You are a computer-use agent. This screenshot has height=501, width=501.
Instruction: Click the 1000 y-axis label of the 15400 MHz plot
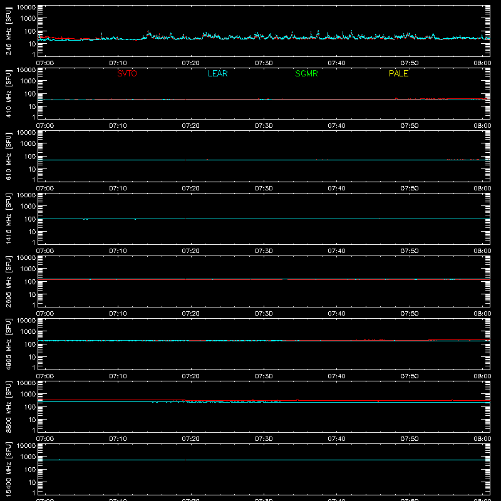(28, 457)
